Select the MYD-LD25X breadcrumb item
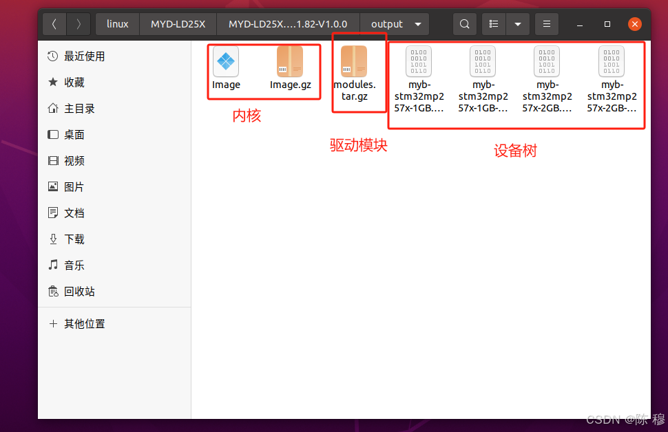668x432 pixels. pos(178,23)
